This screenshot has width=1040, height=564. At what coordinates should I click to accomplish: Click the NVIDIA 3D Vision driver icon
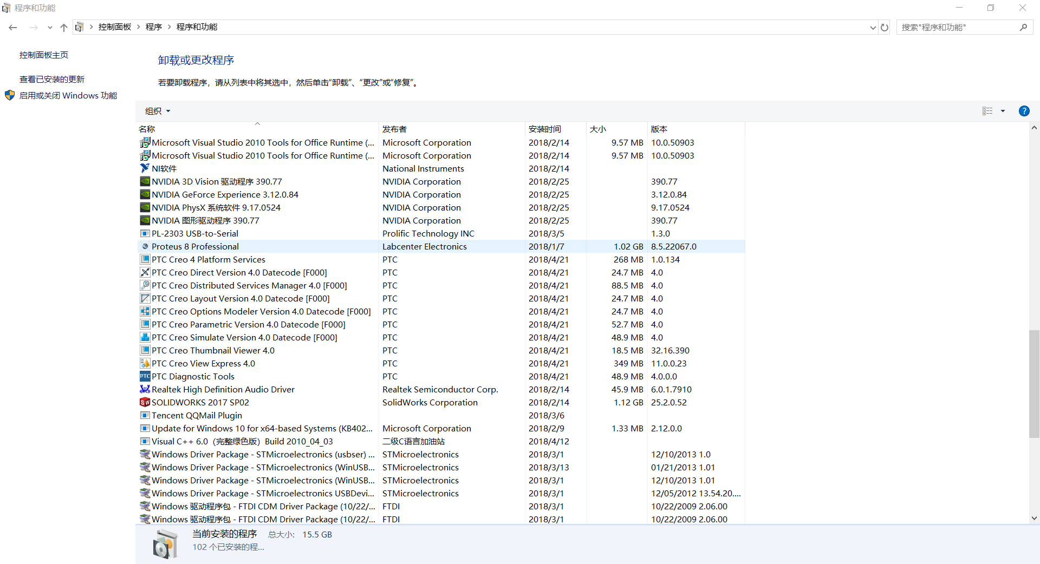(145, 181)
